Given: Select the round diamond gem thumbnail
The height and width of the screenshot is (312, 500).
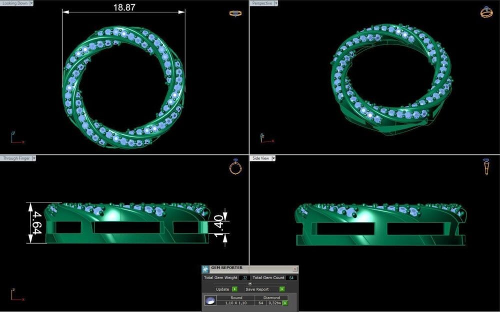Looking at the screenshot, I should pos(210,300).
